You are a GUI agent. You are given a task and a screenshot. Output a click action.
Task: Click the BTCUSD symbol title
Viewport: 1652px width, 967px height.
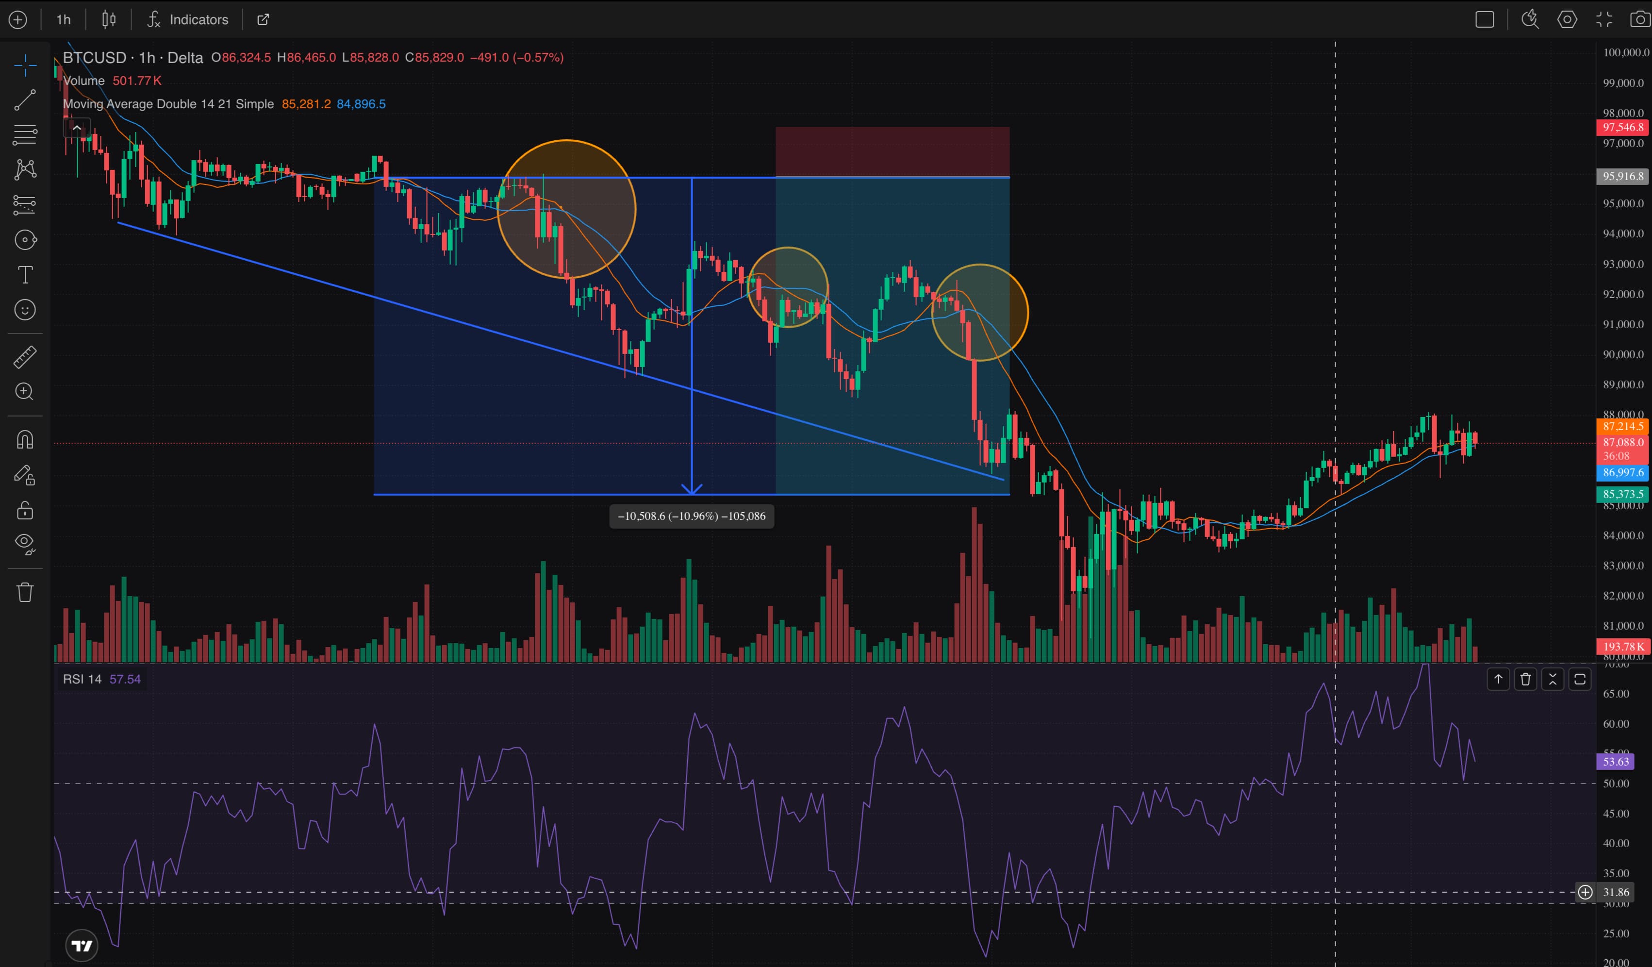[x=95, y=58]
